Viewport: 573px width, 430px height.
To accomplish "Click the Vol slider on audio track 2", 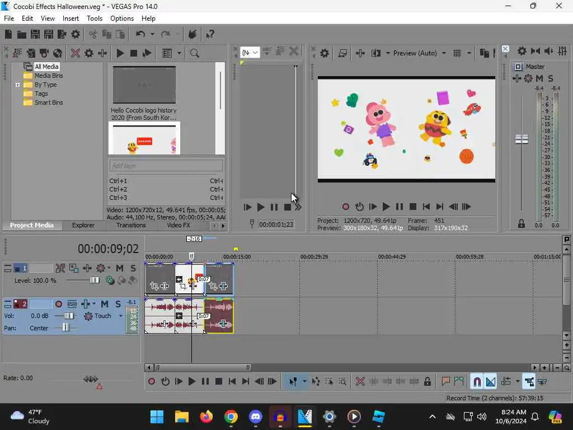I will click(x=68, y=316).
